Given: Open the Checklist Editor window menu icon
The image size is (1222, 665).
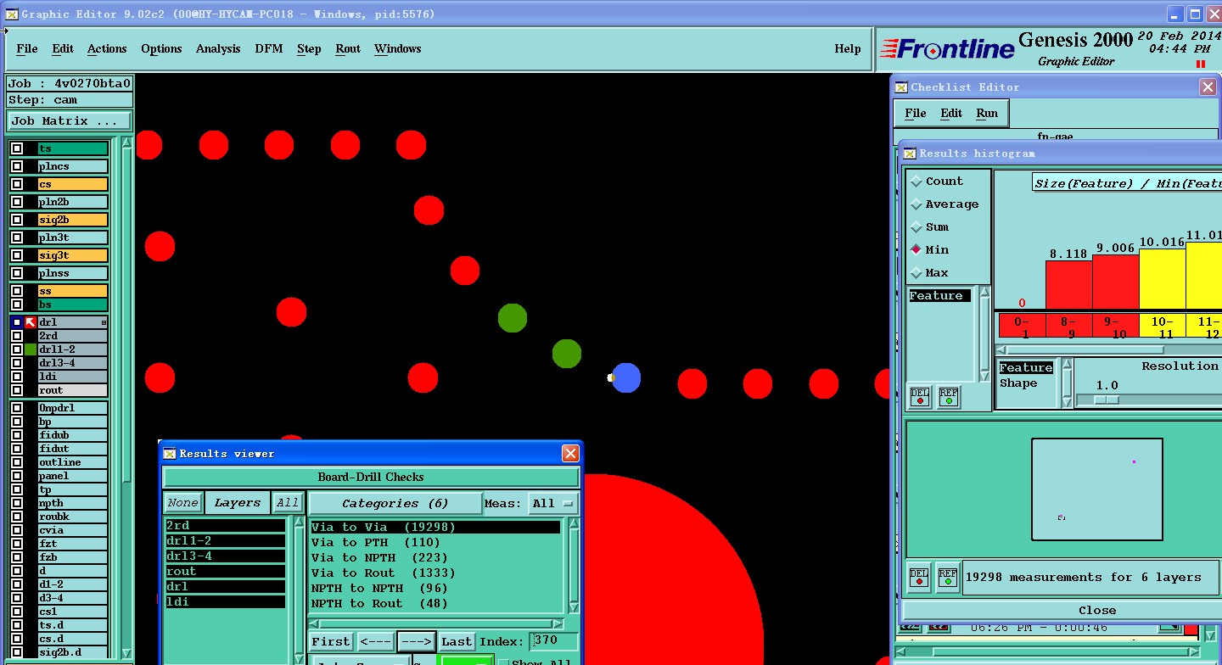Looking at the screenshot, I should 901,87.
